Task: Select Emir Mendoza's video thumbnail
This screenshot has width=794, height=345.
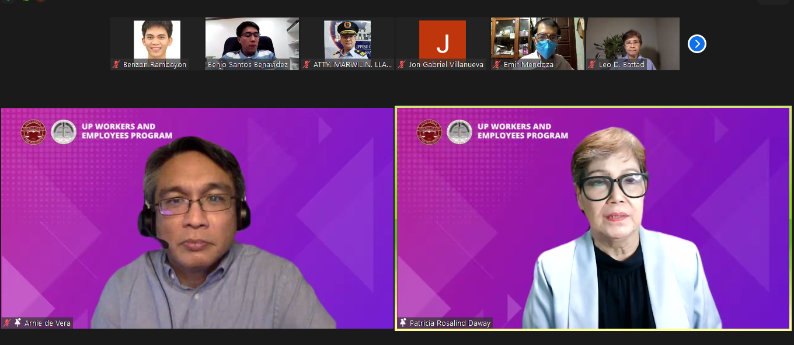Action: click(537, 39)
